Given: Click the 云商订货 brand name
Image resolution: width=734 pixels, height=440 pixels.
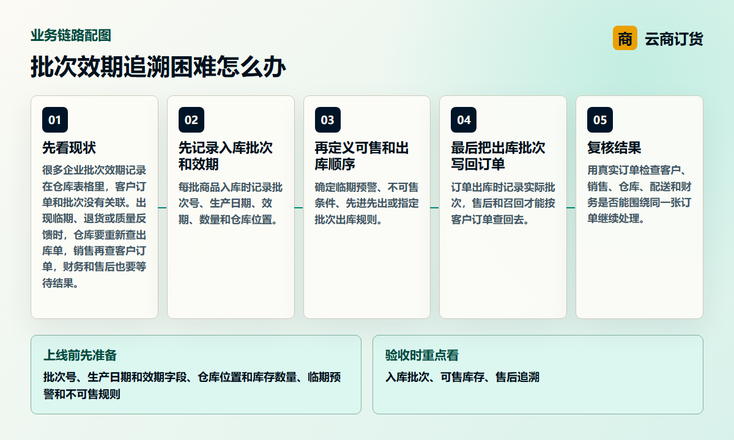Looking at the screenshot, I should coord(674,38).
